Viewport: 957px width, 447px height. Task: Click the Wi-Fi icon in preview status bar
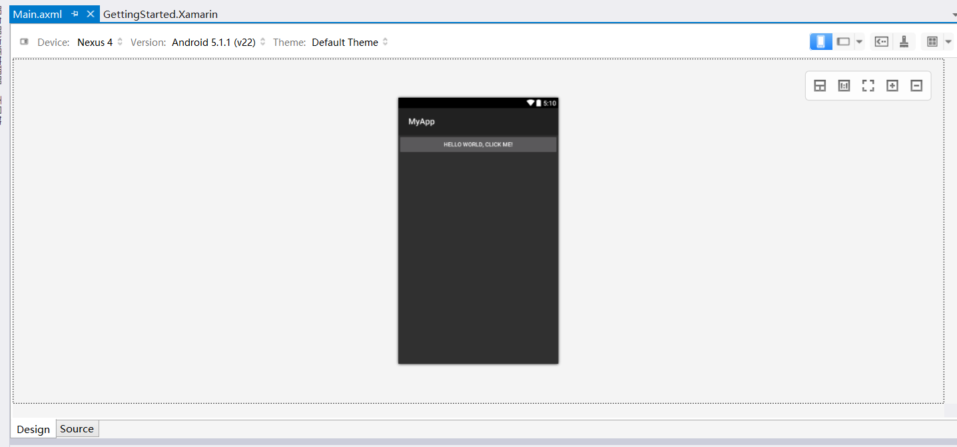[531, 103]
